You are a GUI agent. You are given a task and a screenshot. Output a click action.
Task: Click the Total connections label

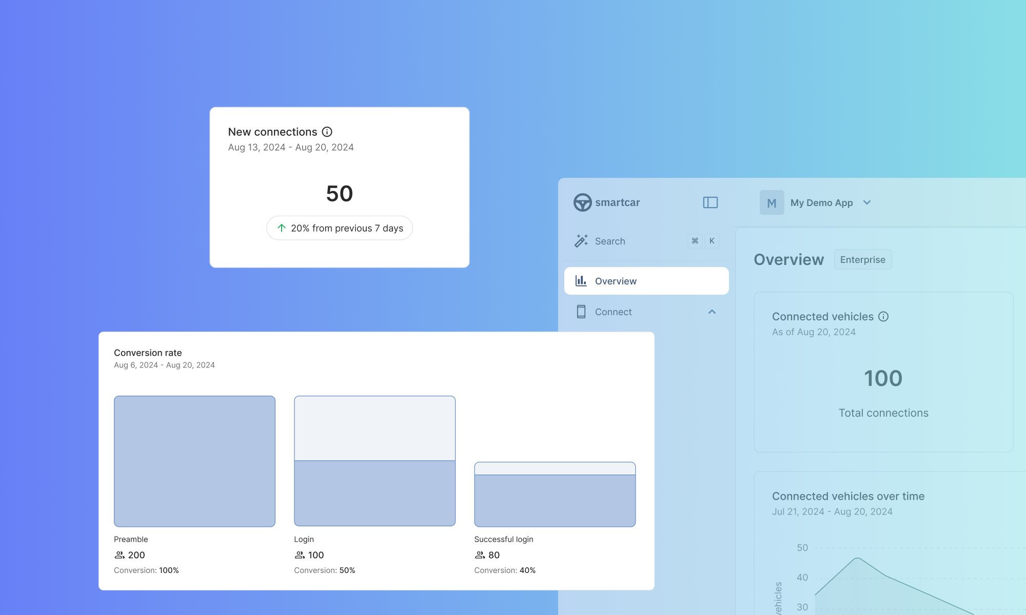(x=883, y=413)
